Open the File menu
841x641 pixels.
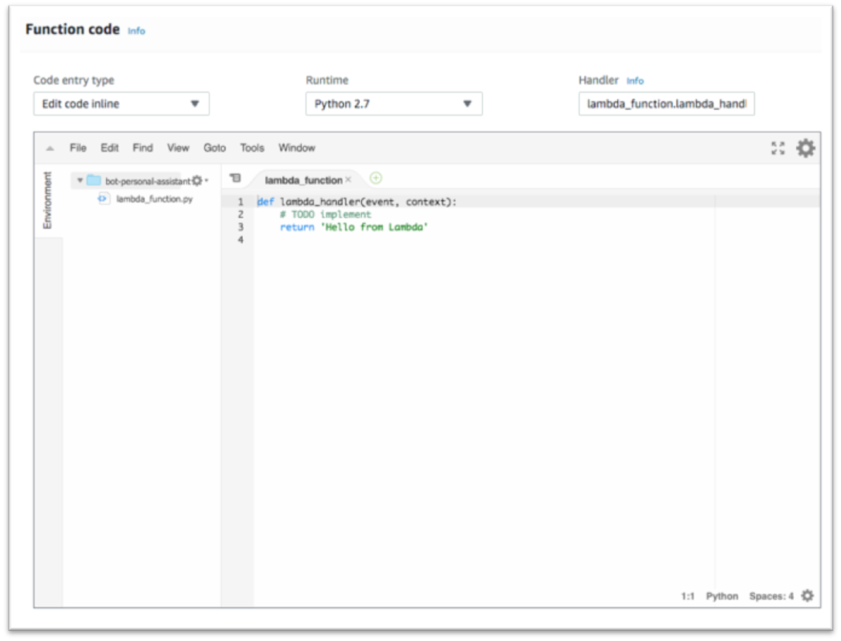tap(78, 148)
